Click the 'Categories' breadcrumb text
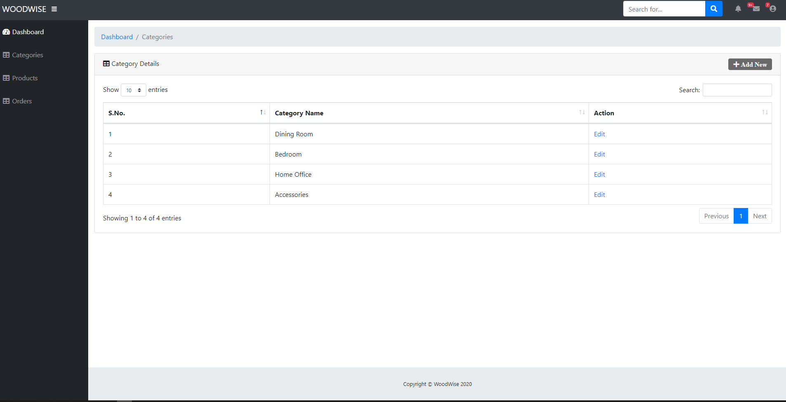Screen dimensions: 786x402 [x=157, y=37]
